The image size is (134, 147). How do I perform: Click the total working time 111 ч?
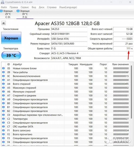[x=123, y=48]
